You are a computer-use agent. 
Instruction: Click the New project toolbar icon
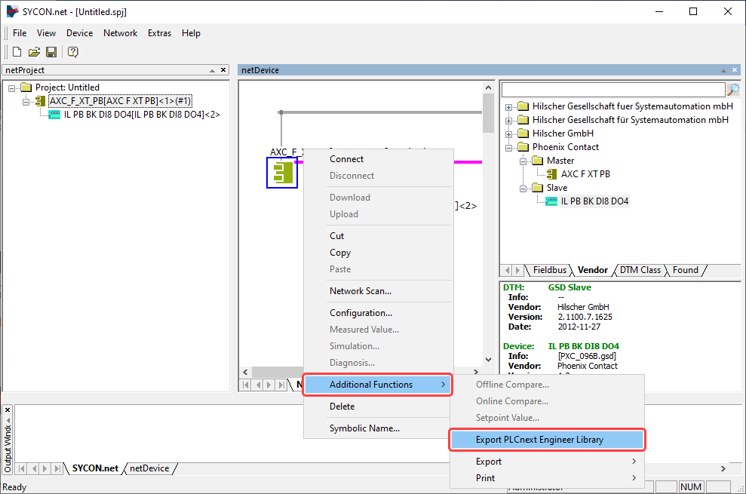[17, 52]
